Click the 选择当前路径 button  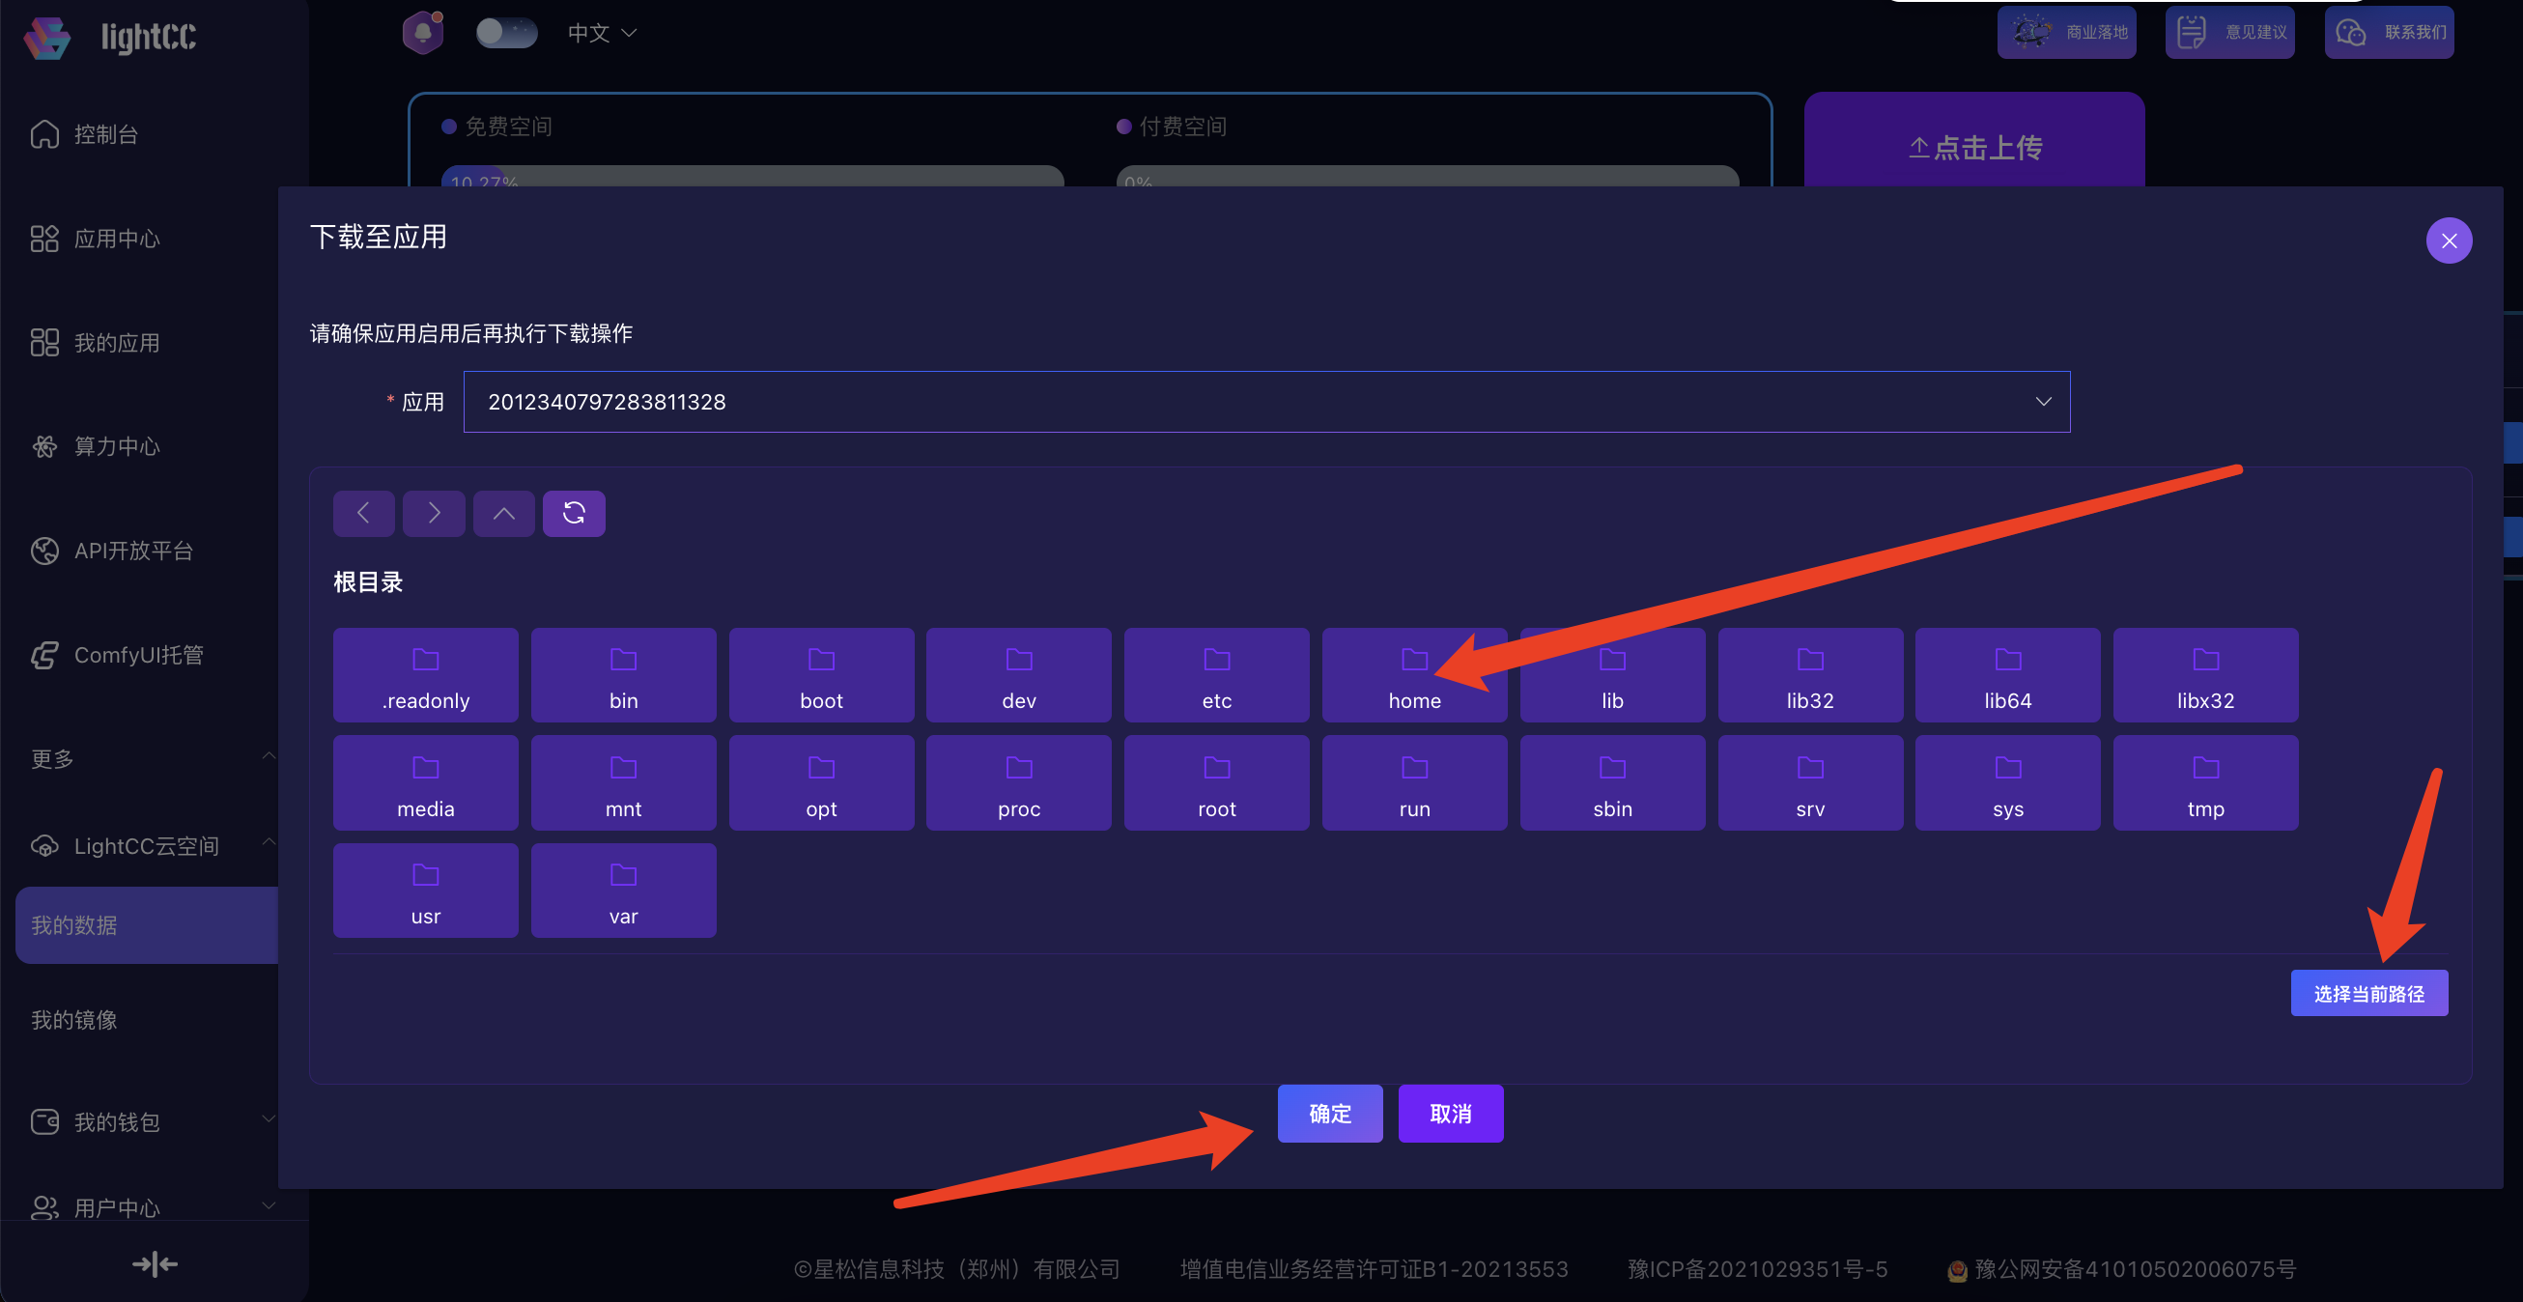click(x=2368, y=993)
